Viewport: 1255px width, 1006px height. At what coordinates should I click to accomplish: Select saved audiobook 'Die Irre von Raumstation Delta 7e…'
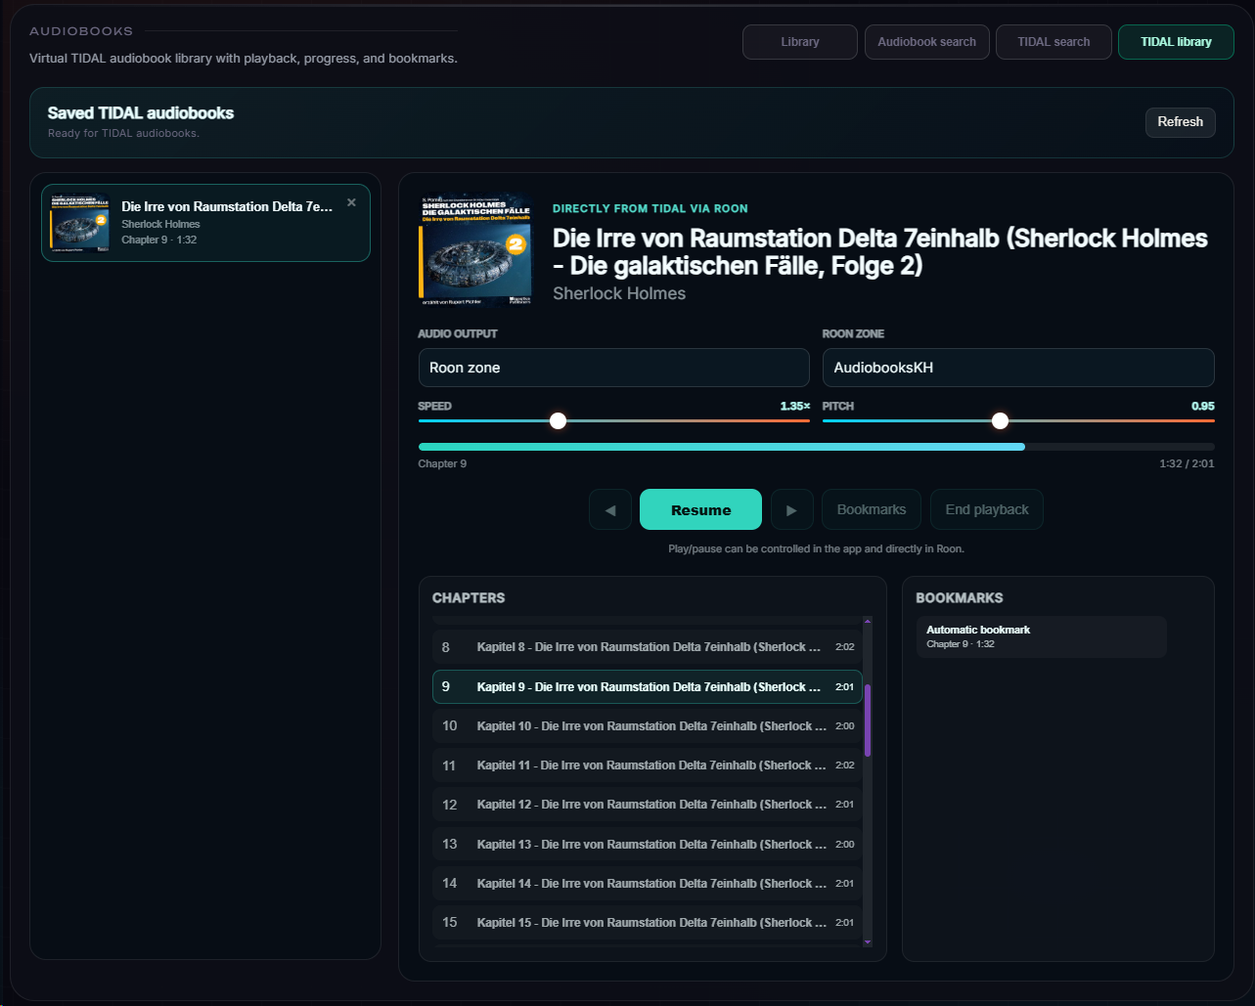point(205,223)
